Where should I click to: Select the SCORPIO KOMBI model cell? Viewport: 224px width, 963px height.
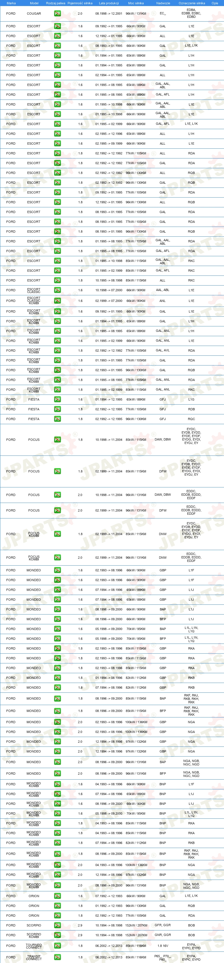(x=34, y=935)
